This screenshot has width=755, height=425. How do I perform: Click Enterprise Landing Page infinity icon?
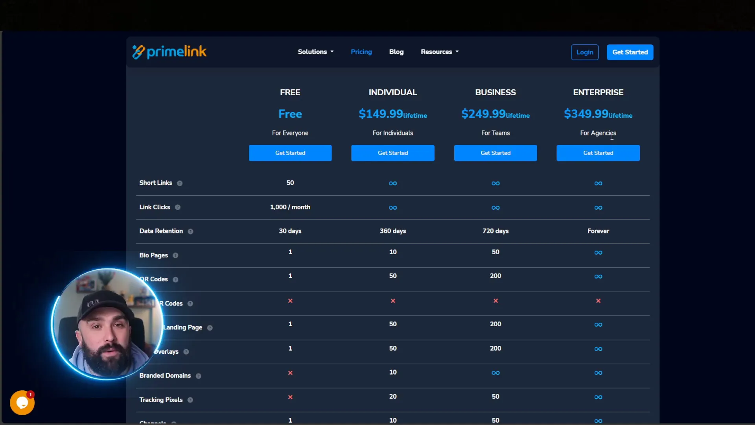pyautogui.click(x=598, y=325)
